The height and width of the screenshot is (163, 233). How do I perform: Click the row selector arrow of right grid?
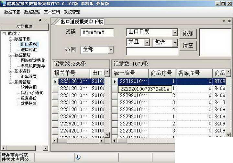(115, 81)
